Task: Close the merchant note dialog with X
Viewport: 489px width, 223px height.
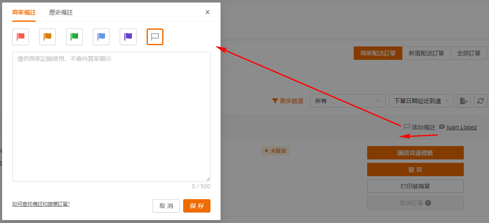Action: [208, 13]
